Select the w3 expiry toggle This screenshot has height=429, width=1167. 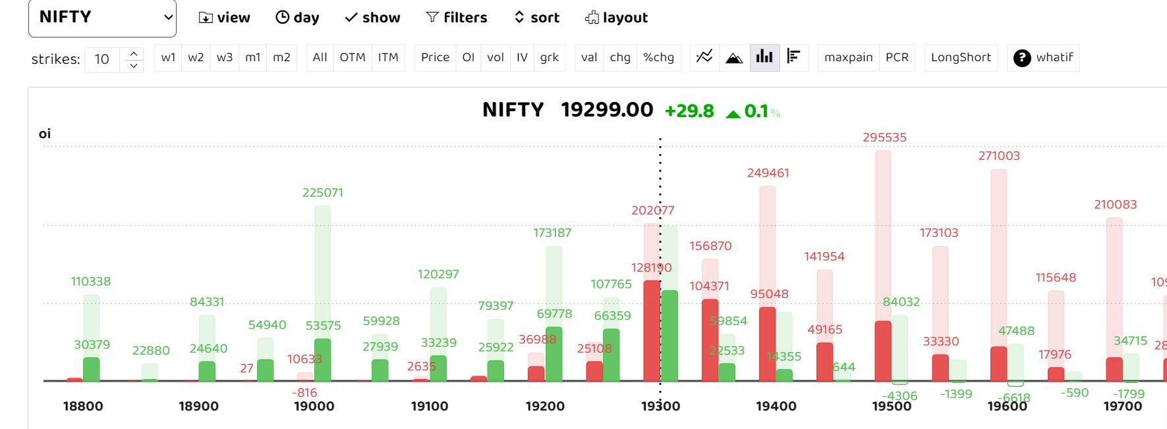225,57
